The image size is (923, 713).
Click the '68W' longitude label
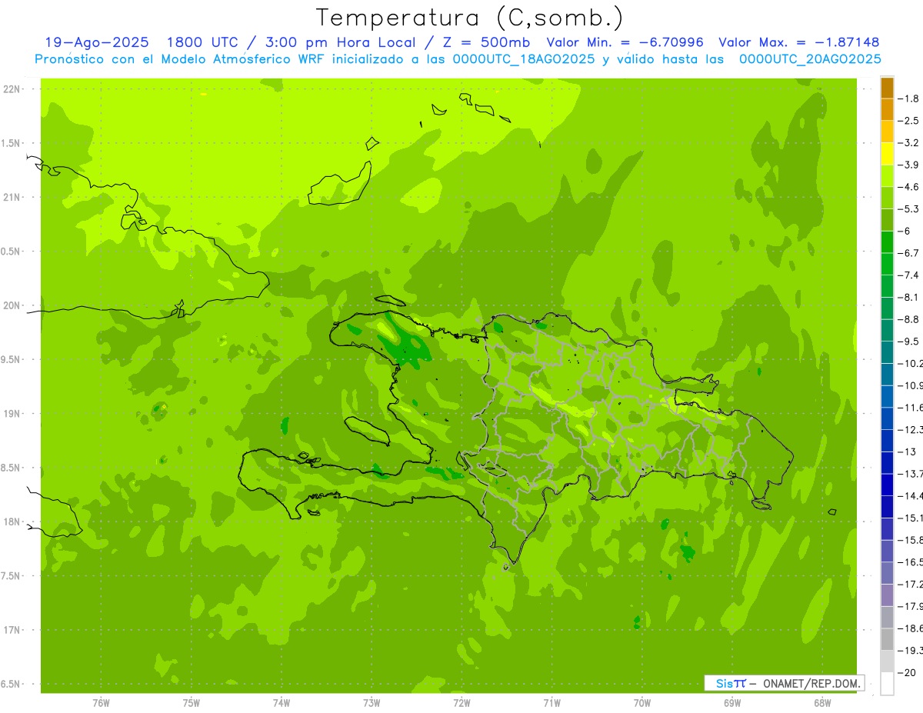[821, 703]
